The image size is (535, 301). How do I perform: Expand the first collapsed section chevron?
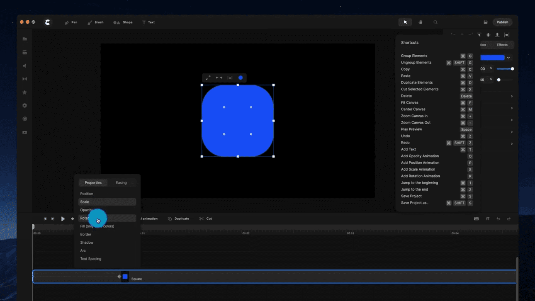tap(512, 96)
